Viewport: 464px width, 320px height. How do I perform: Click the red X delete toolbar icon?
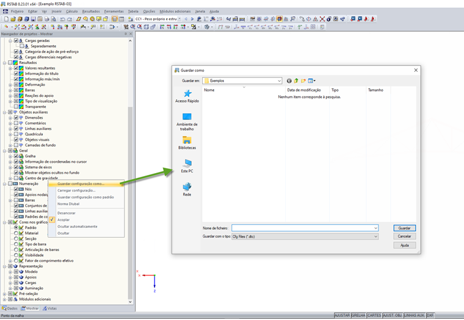322,19
